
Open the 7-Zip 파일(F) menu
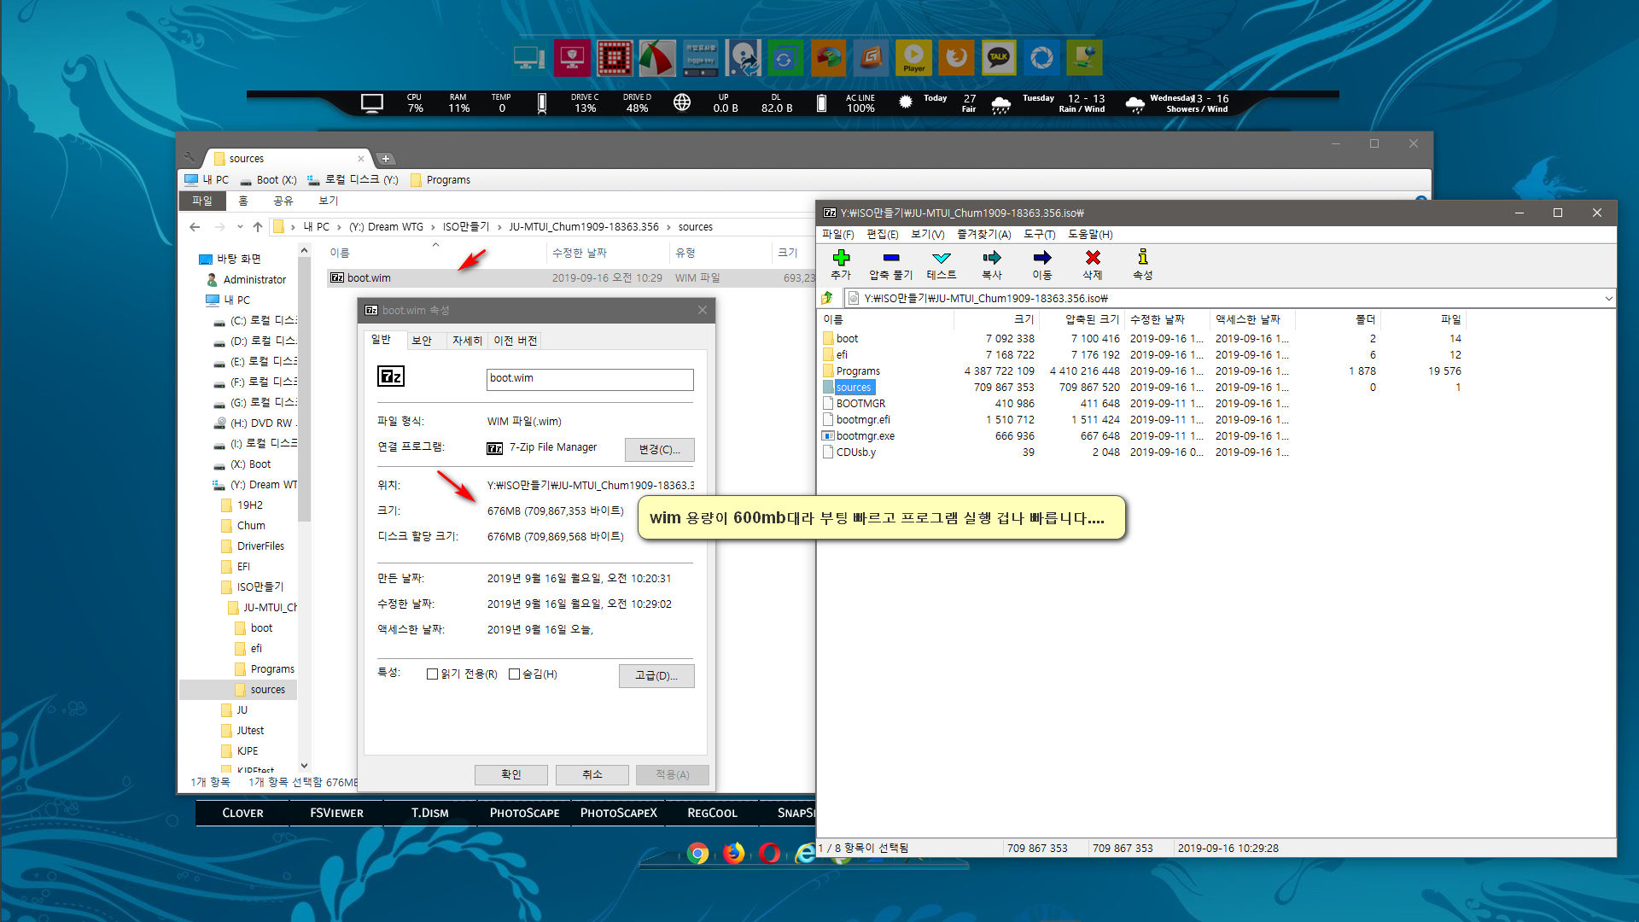[x=837, y=235]
